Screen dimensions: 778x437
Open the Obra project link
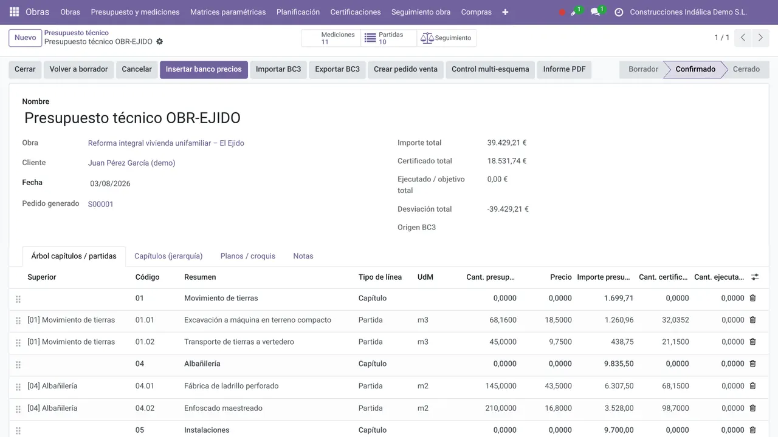[x=166, y=143]
